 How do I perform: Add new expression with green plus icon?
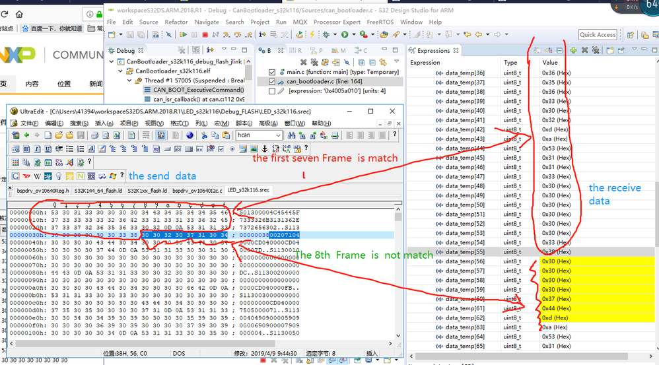coord(573,50)
